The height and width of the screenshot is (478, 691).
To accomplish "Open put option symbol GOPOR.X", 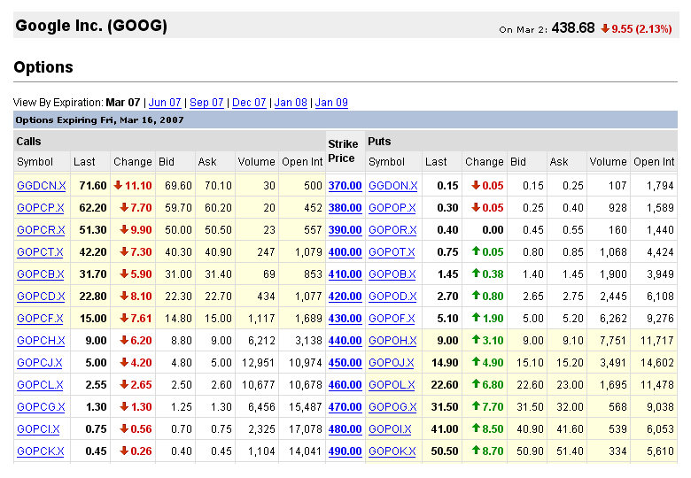I will (x=392, y=230).
